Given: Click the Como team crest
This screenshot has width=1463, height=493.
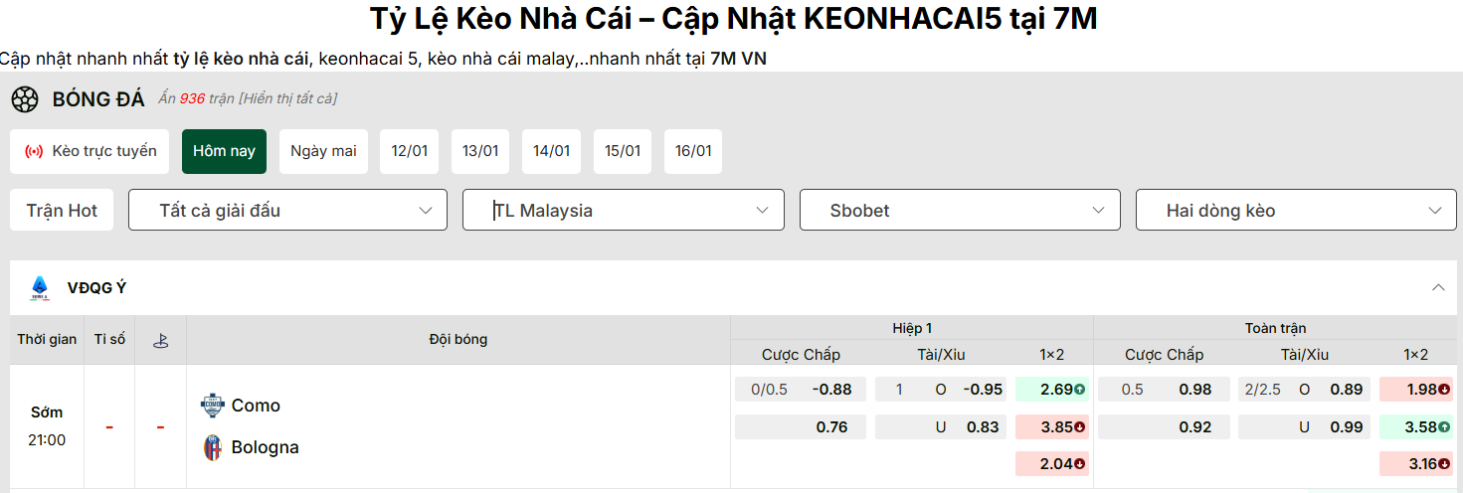Looking at the screenshot, I should 212,406.
